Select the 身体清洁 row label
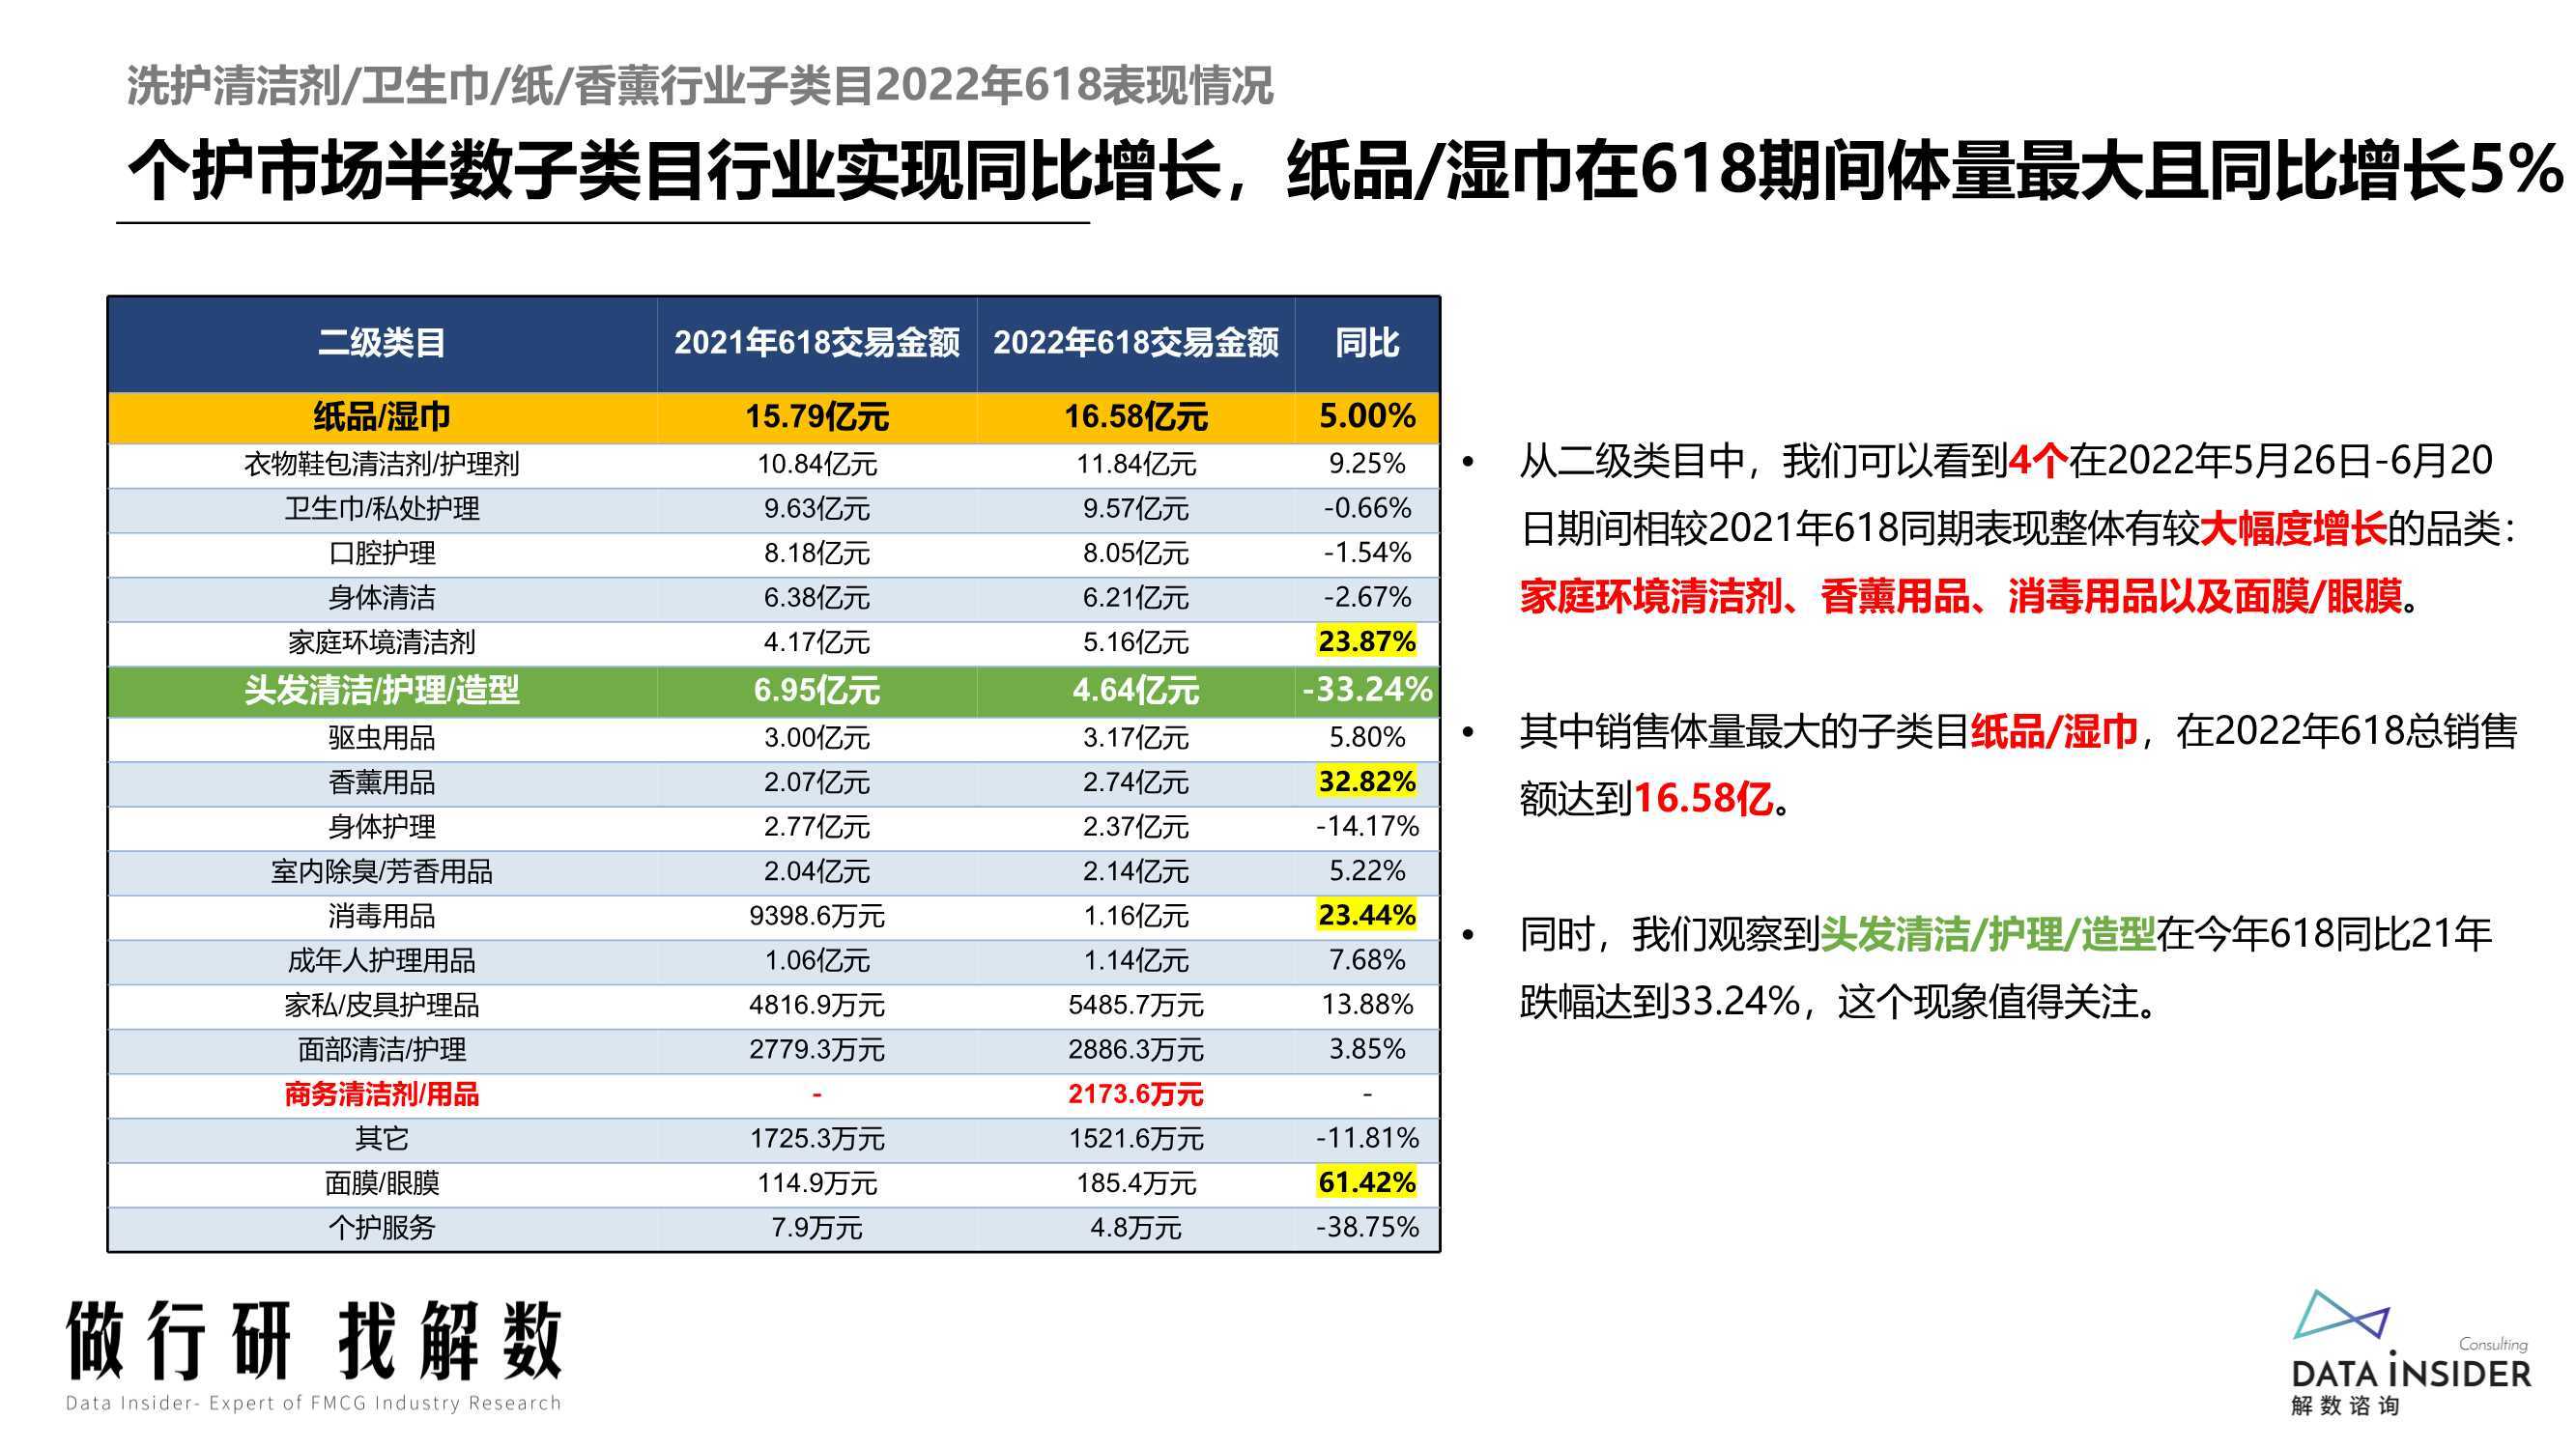The height and width of the screenshot is (1449, 2576). pyautogui.click(x=382, y=598)
